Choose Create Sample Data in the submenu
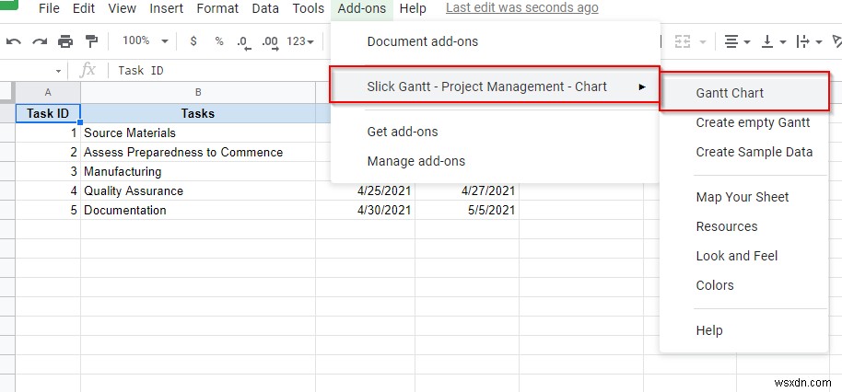Viewport: 842px width, 392px height. pos(754,152)
